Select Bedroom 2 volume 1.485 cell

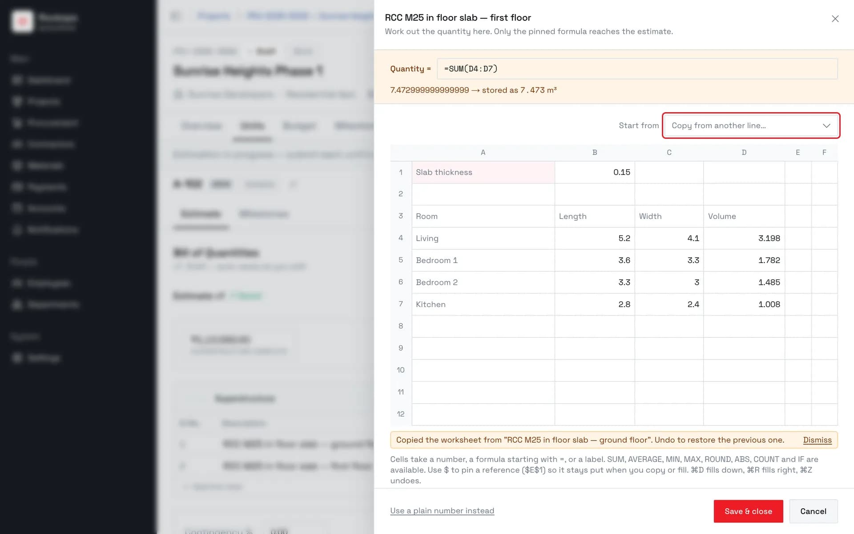[x=744, y=283]
